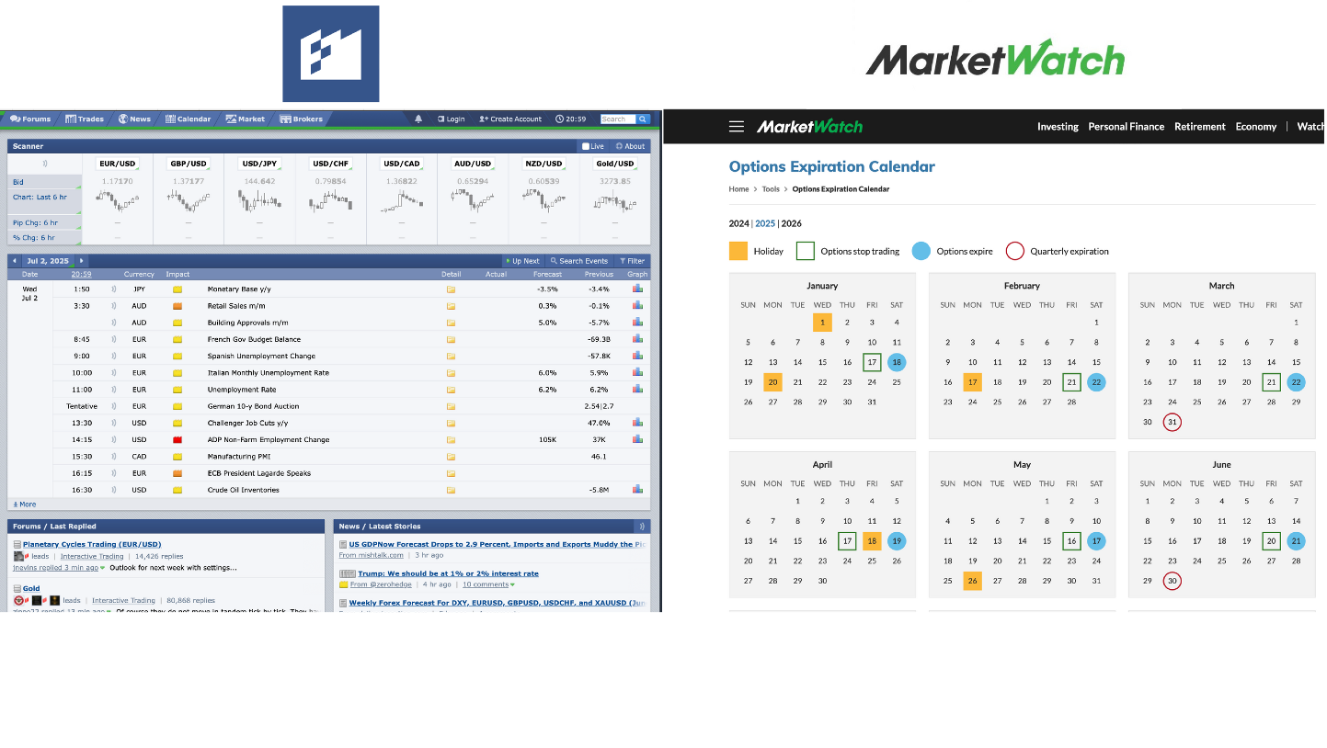Open the Market tab in Forex Factory
The image size is (1327, 748).
coord(246,119)
